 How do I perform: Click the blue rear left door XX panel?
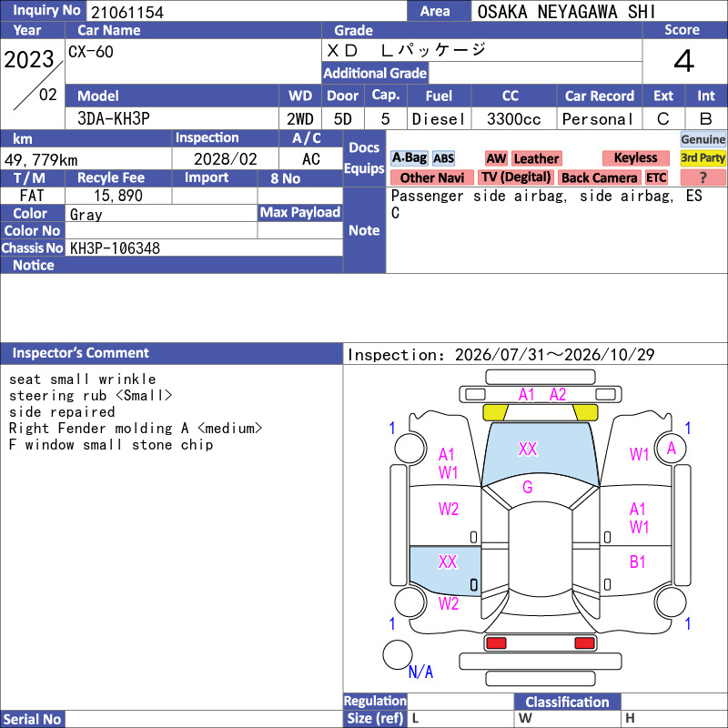(x=445, y=571)
